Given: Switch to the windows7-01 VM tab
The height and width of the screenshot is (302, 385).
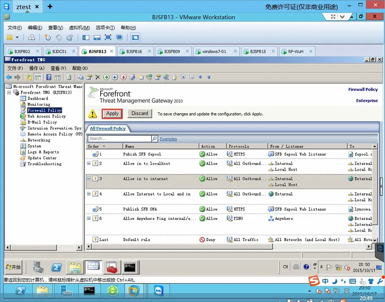Looking at the screenshot, I should tap(217, 51).
